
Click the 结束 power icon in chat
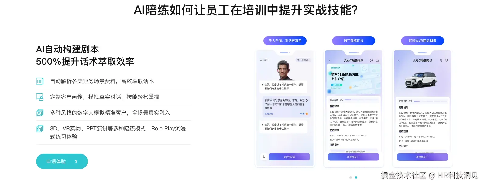[x=261, y=60]
